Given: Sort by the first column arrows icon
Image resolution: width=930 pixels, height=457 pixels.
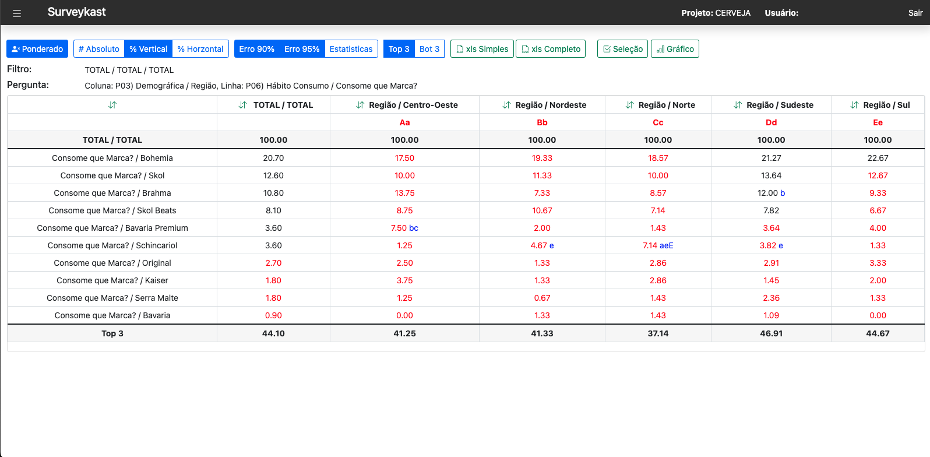Looking at the screenshot, I should click(x=112, y=105).
